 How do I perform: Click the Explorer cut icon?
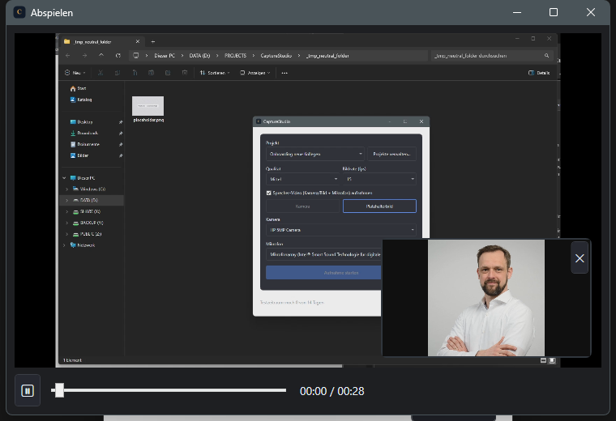point(101,73)
